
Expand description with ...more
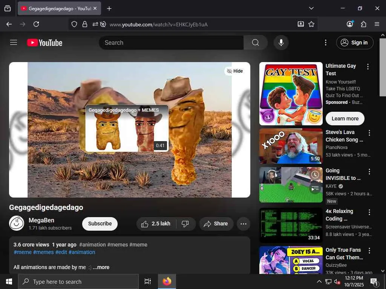tap(101, 267)
